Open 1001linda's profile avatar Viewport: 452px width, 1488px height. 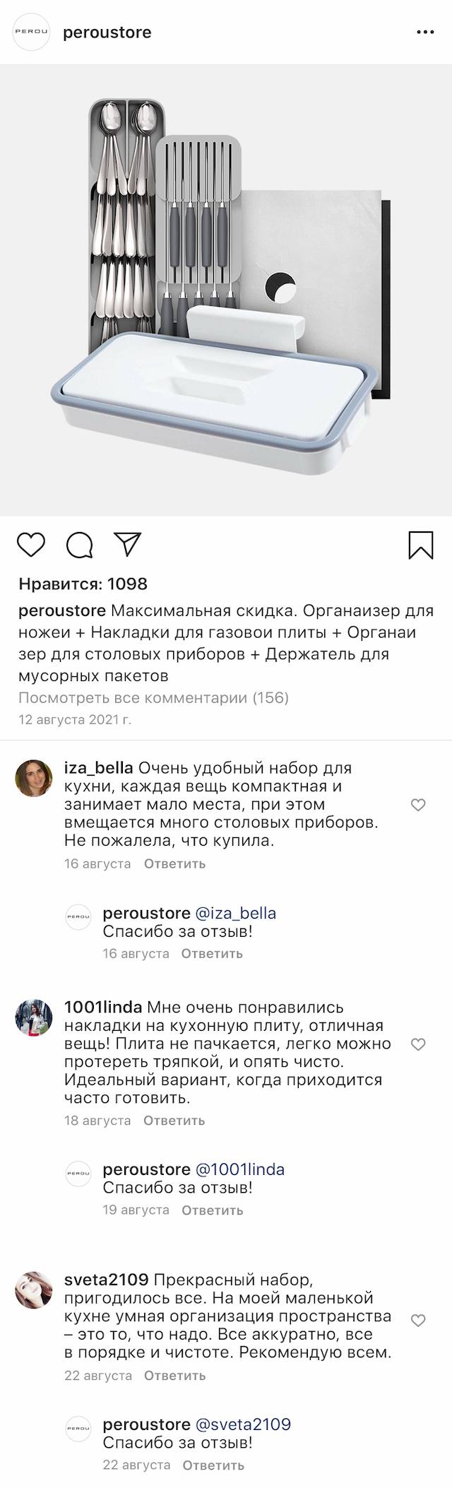click(34, 1018)
